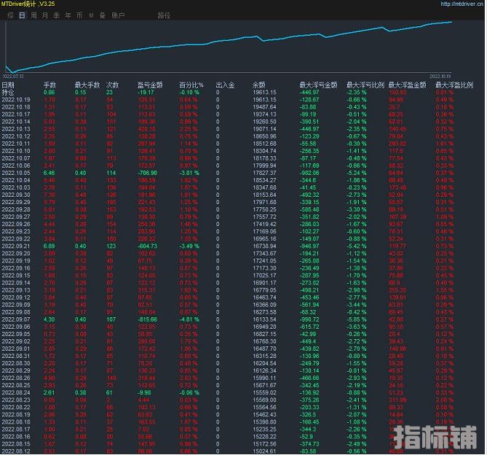
Task: Switch to the 账户 (account) tab
Action: pos(116,15)
